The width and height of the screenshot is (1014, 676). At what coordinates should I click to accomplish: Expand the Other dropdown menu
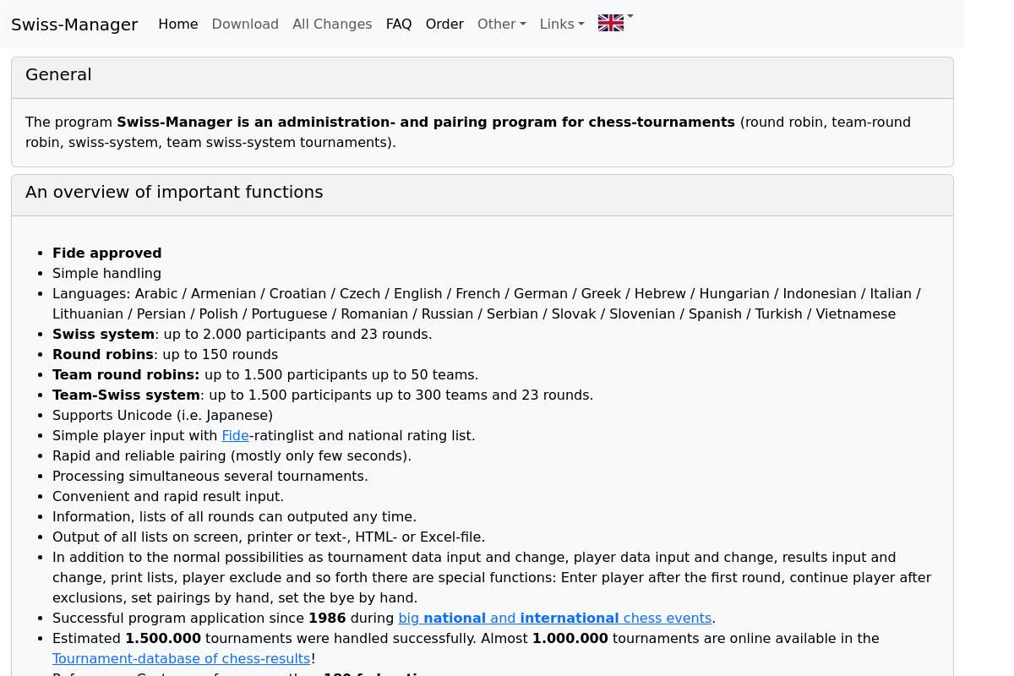pyautogui.click(x=502, y=25)
